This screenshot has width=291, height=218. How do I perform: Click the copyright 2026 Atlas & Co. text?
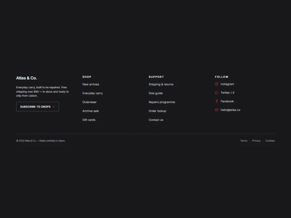[41, 141]
